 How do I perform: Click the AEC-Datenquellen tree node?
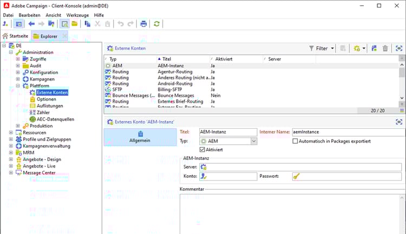click(55, 119)
